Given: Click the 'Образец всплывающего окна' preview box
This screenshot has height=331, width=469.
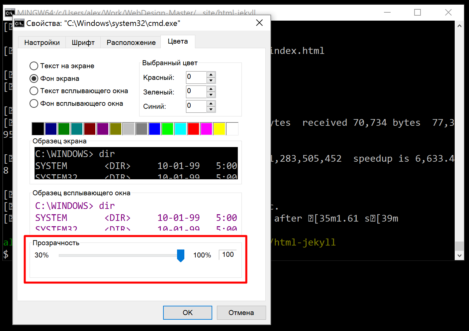Looking at the screenshot, I should 136,215.
